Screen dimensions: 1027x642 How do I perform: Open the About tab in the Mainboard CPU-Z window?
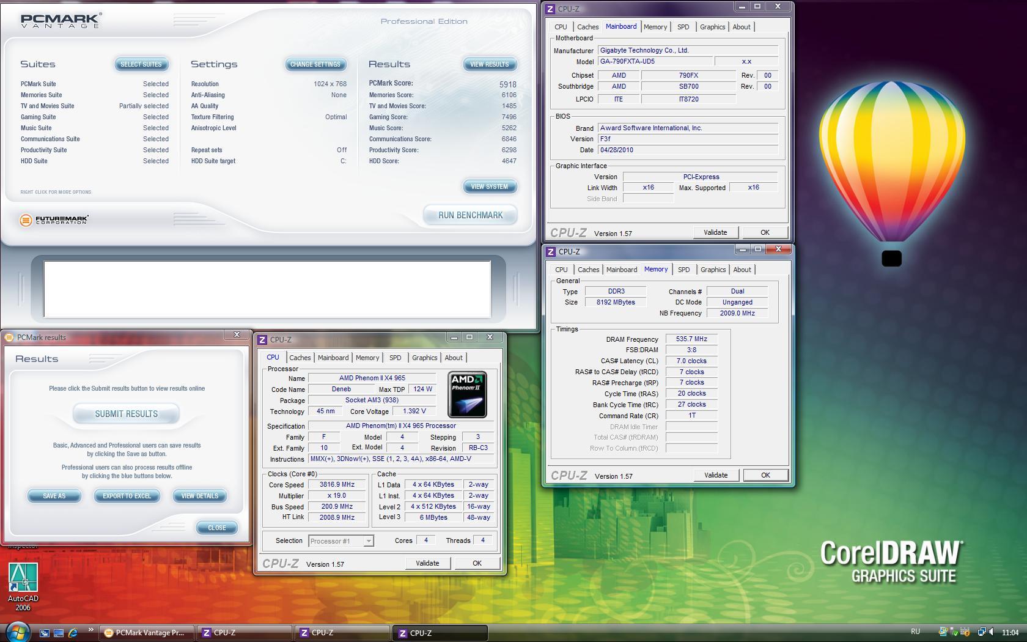click(x=742, y=27)
